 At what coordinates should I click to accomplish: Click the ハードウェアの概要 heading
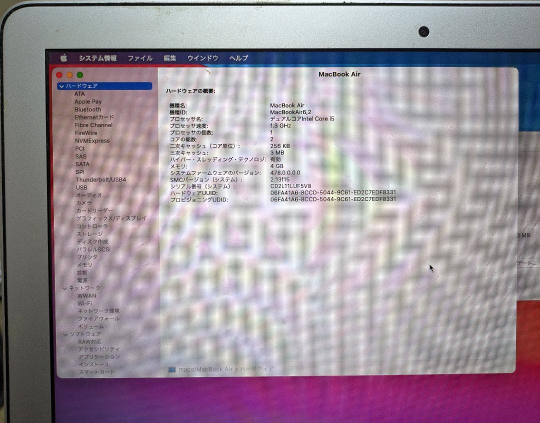[191, 91]
